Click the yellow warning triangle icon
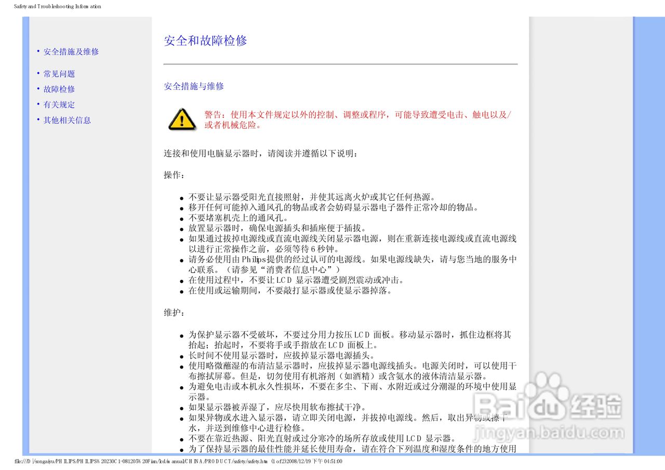 (x=182, y=119)
